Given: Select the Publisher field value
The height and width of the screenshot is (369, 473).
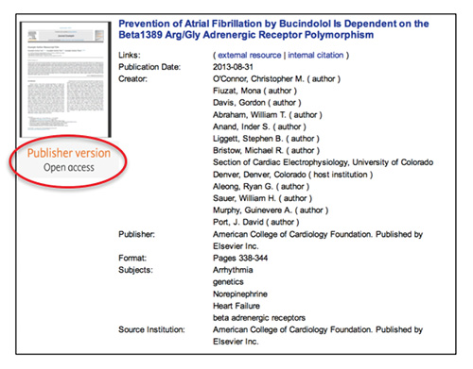Looking at the screenshot, I should [x=318, y=241].
